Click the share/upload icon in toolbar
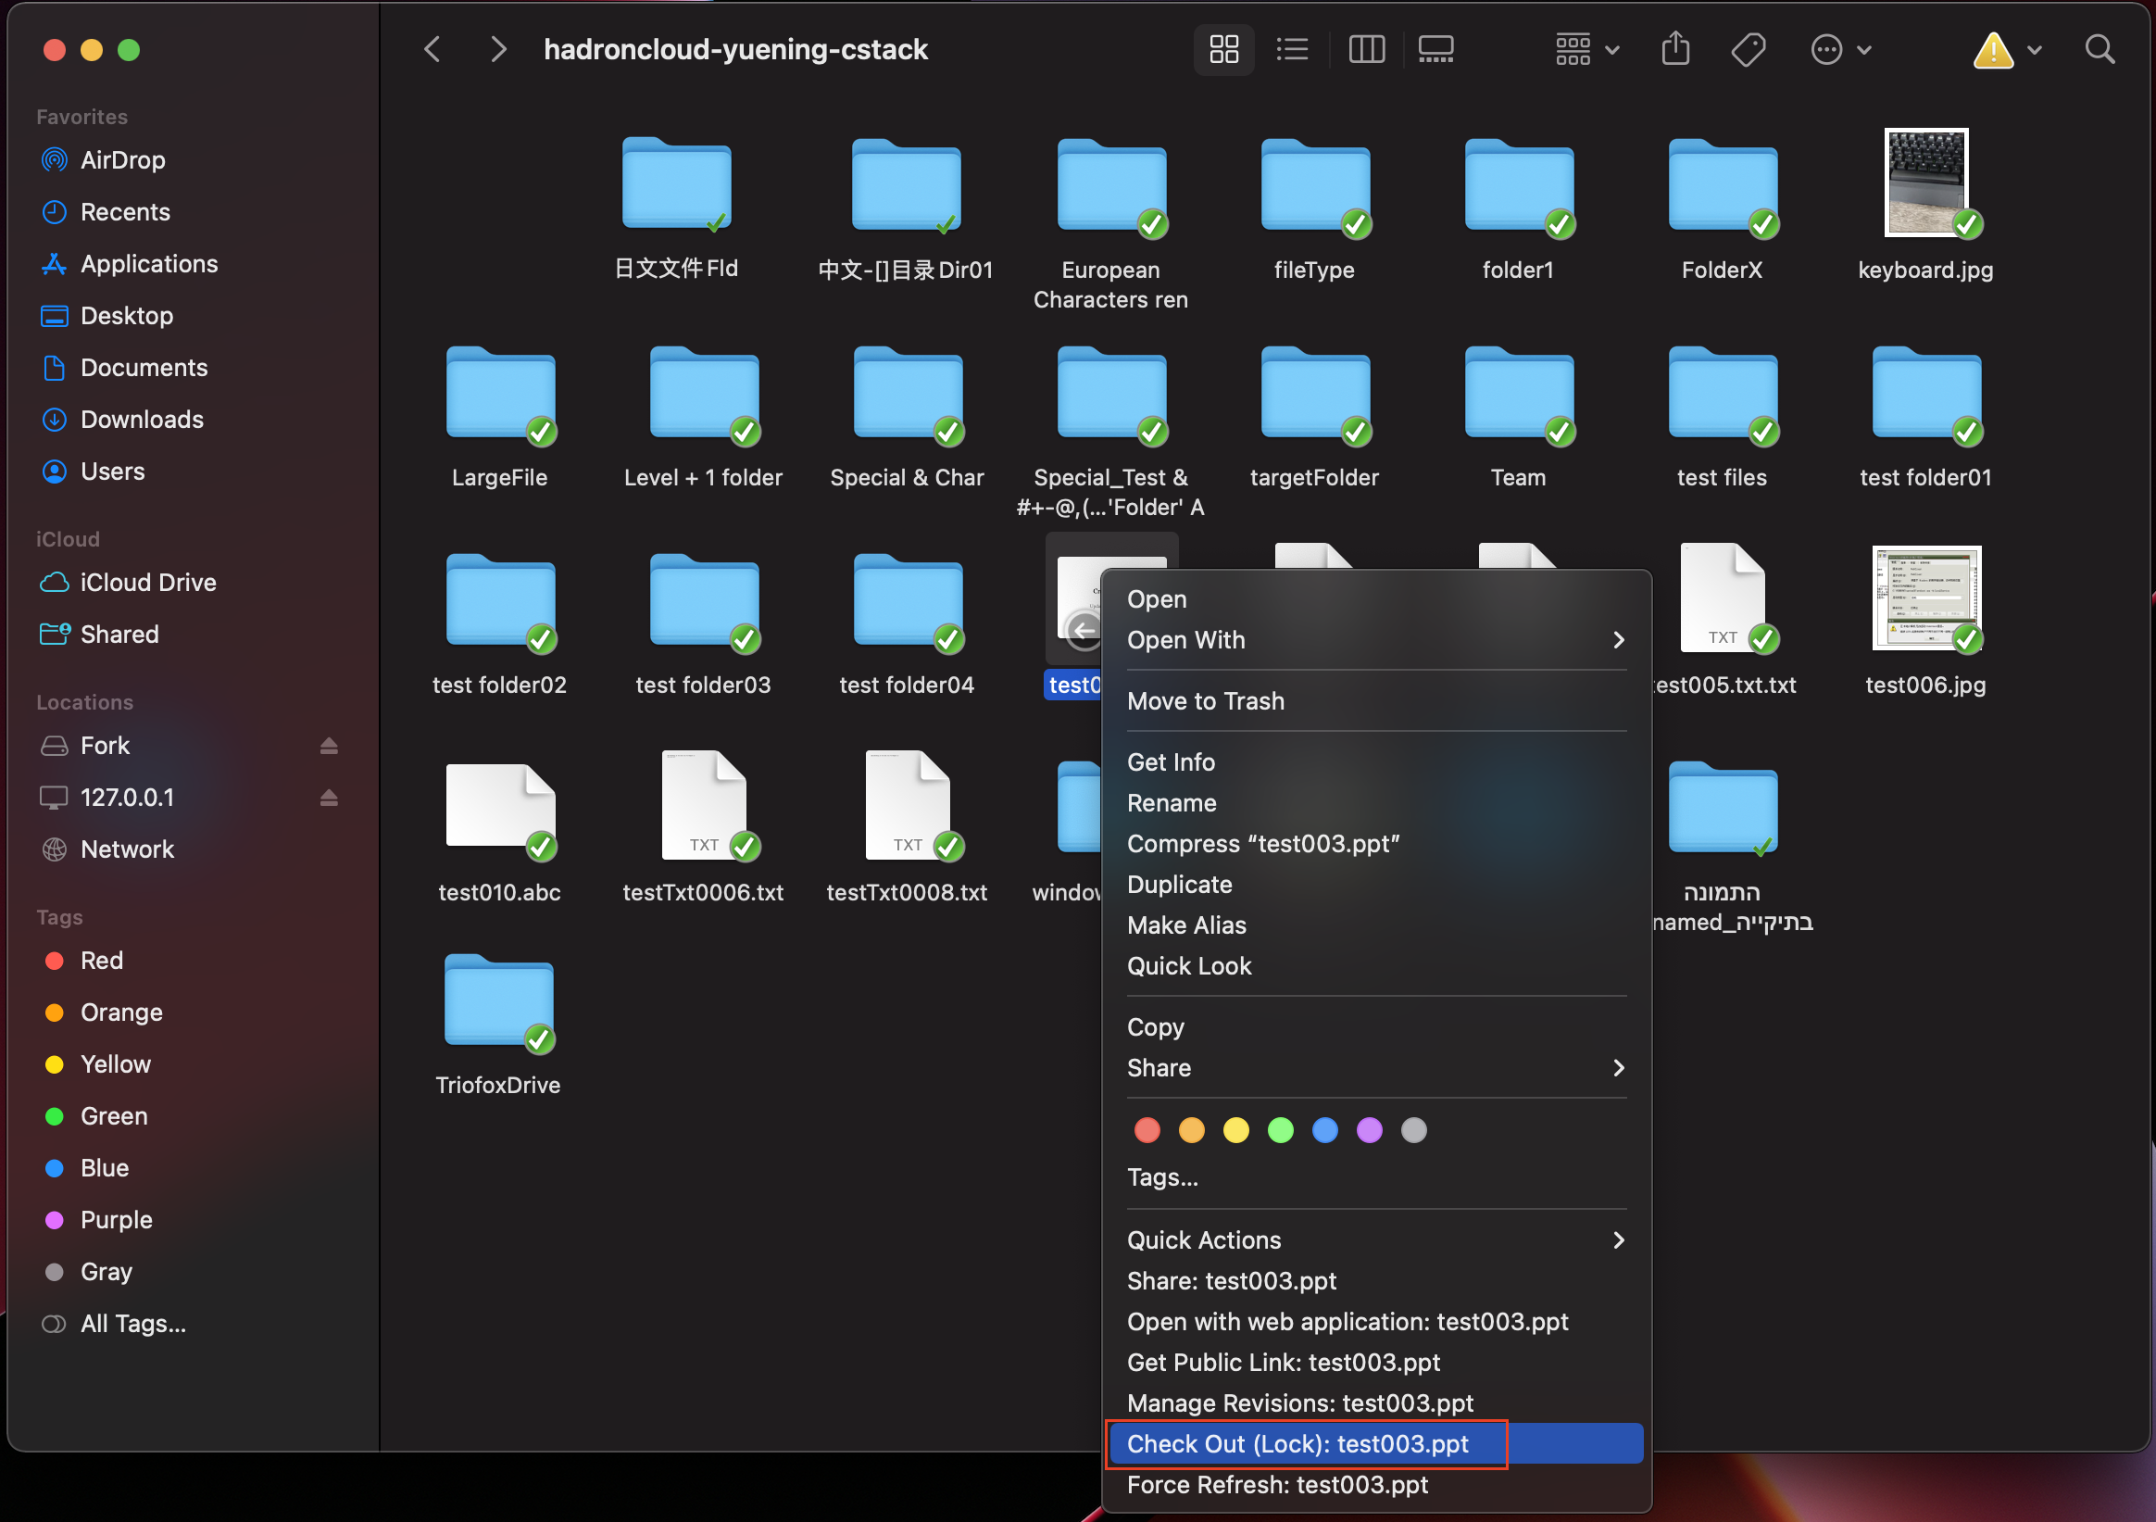Image resolution: width=2156 pixels, height=1522 pixels. (1676, 48)
